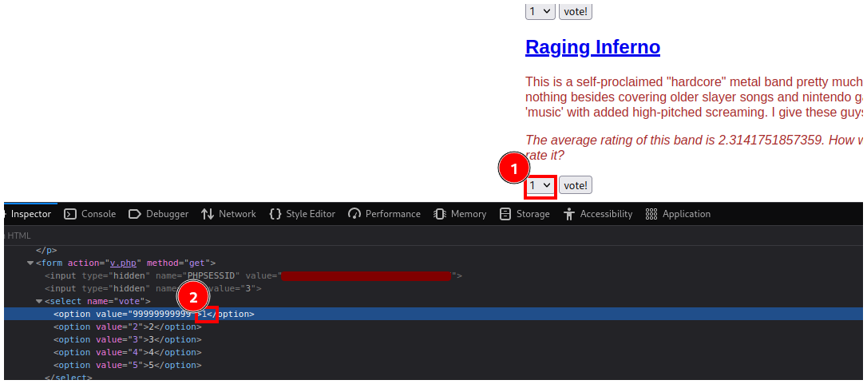Image resolution: width=867 pixels, height=384 pixels.
Task: Open the Raging Inferno rating dropdown
Action: click(540, 185)
